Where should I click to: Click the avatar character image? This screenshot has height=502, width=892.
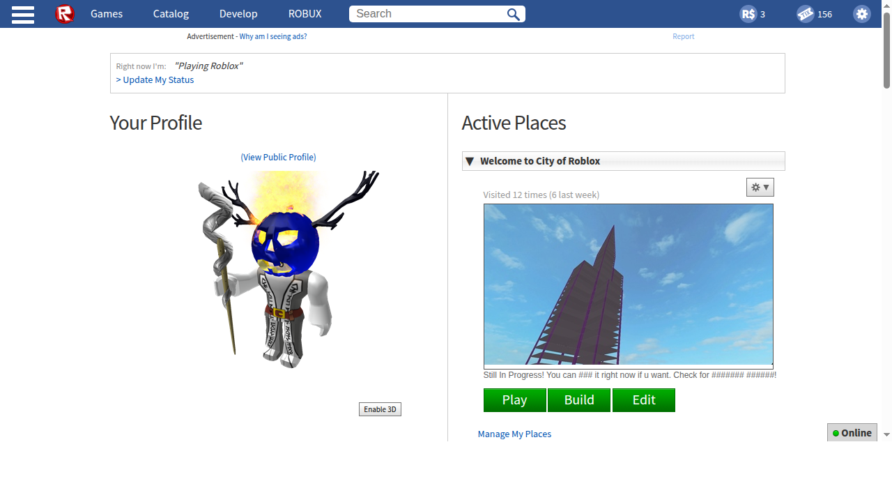288,268
